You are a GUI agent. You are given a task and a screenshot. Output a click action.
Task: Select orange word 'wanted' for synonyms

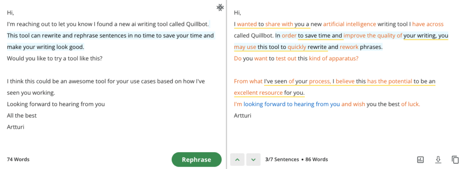(247, 24)
